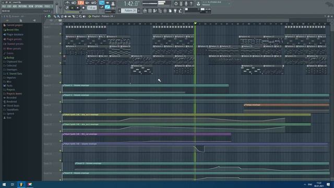Toggle the blue multilink to controllers icon
Screen dimensions: 334x188
(107, 7)
